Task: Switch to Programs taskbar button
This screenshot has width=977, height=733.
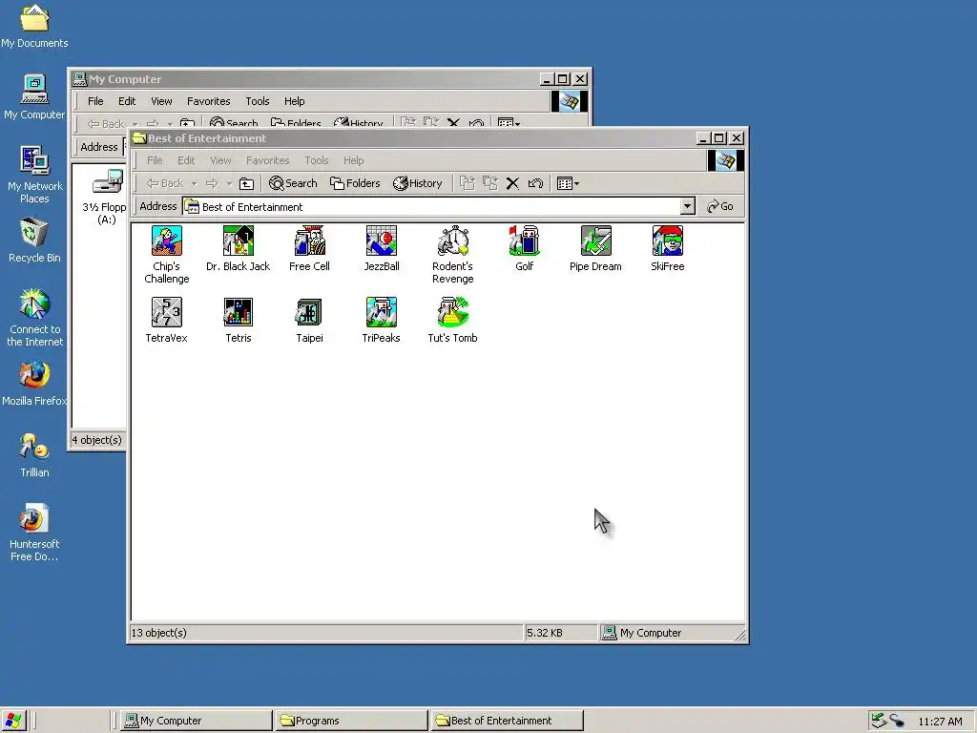Action: tap(351, 721)
